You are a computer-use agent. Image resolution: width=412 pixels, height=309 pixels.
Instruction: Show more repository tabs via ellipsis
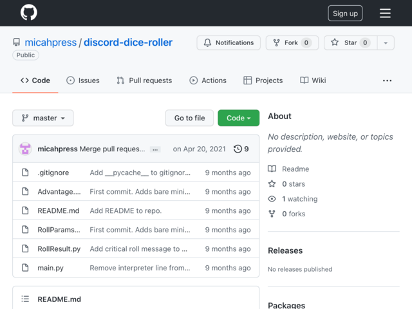coord(387,80)
